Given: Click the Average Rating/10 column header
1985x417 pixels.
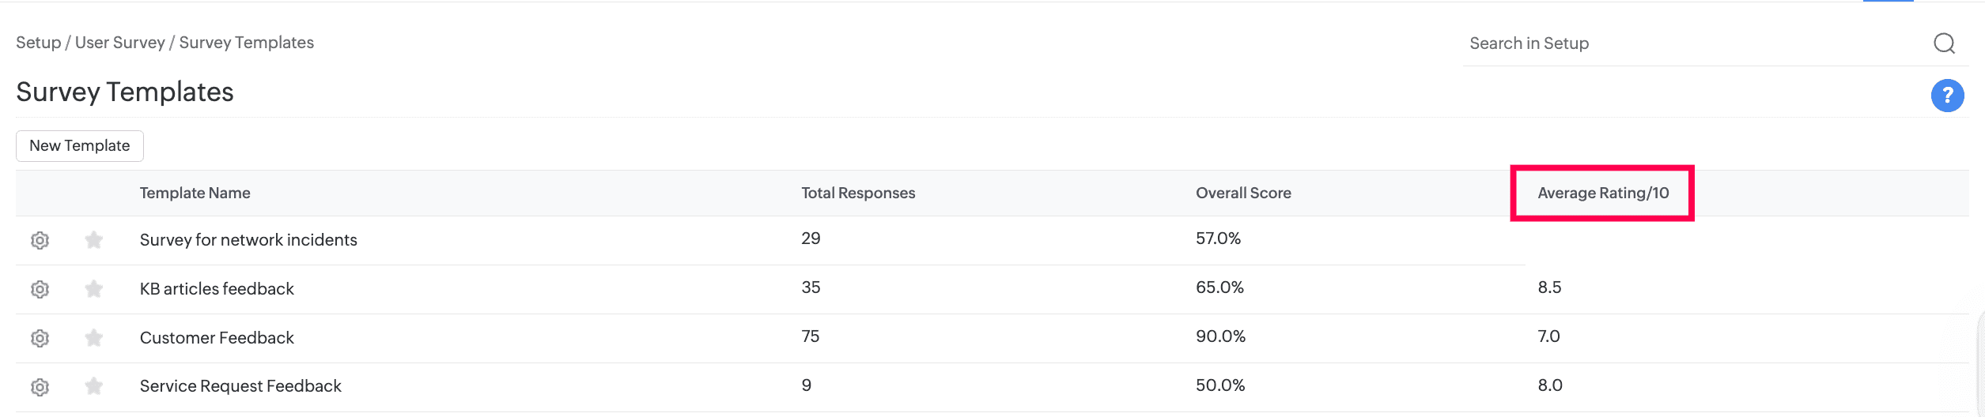Looking at the screenshot, I should pos(1603,193).
